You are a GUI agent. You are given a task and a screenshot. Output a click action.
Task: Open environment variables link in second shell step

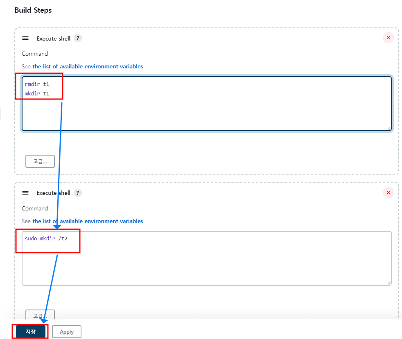(x=88, y=221)
